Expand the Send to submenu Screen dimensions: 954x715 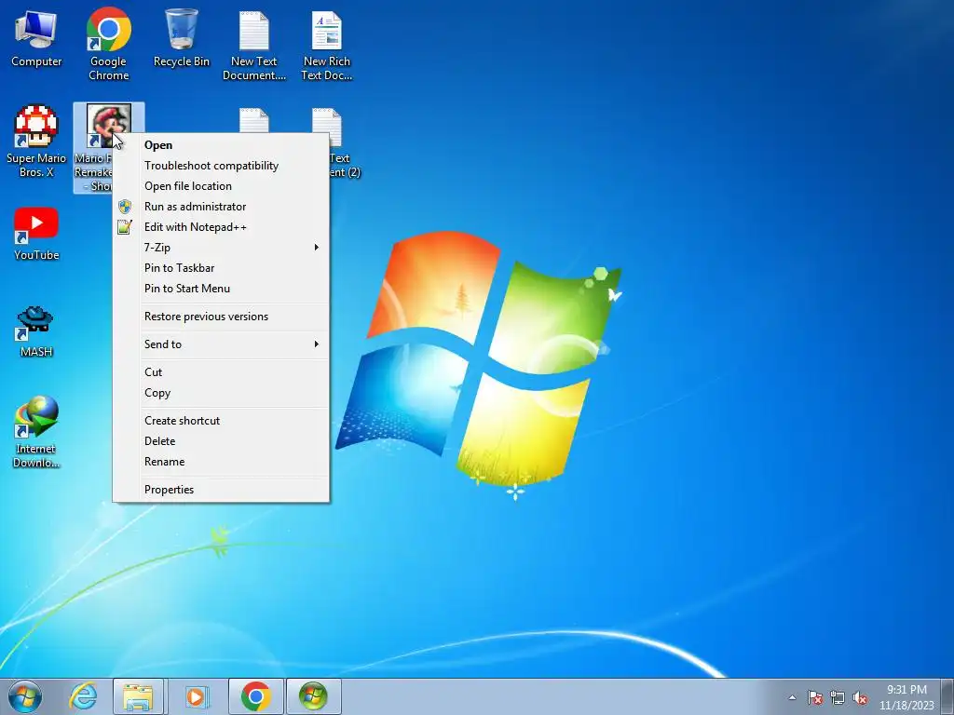[x=222, y=344]
